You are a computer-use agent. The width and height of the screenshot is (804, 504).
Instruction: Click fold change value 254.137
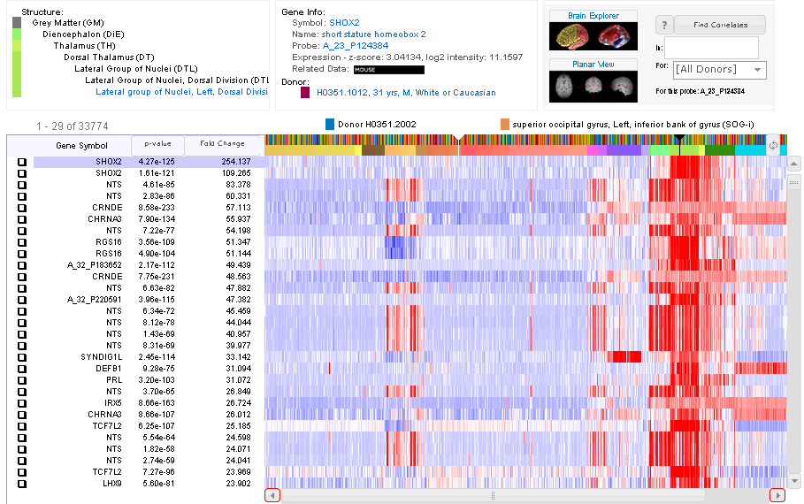pyautogui.click(x=236, y=162)
